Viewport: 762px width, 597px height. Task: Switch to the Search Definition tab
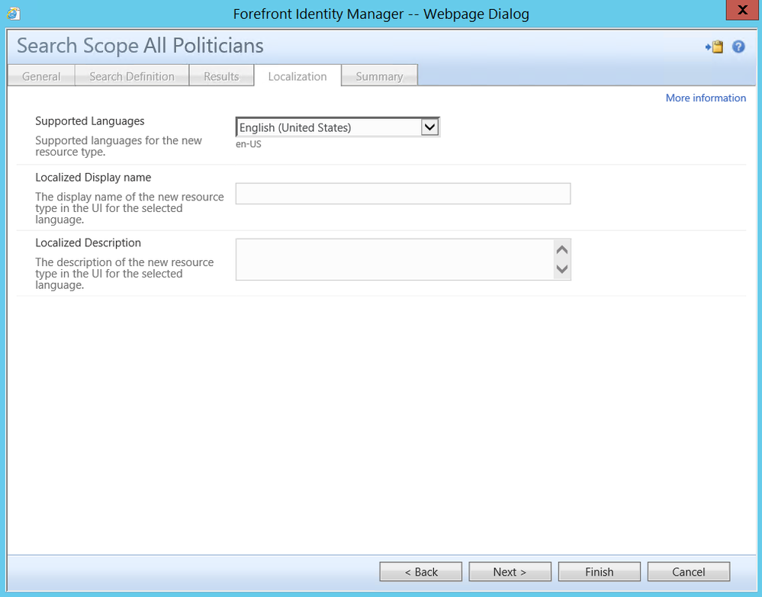[x=132, y=76]
